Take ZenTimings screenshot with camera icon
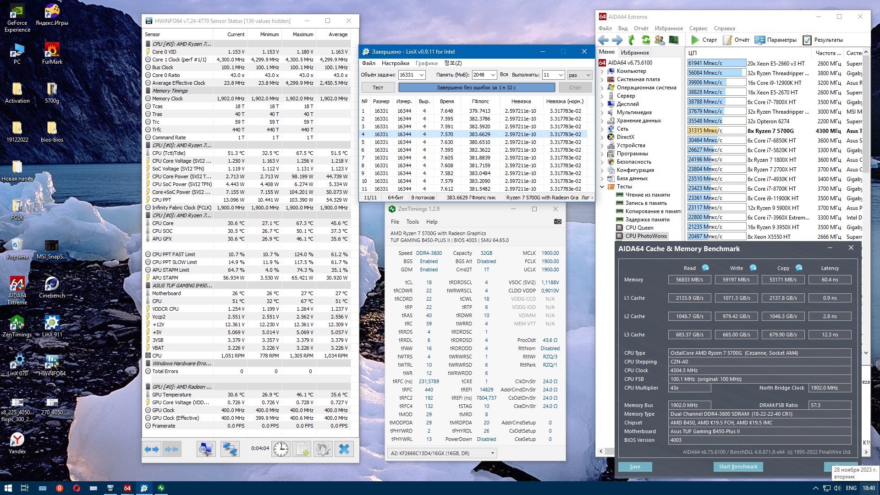Image resolution: width=880 pixels, height=495 pixels. click(x=557, y=221)
